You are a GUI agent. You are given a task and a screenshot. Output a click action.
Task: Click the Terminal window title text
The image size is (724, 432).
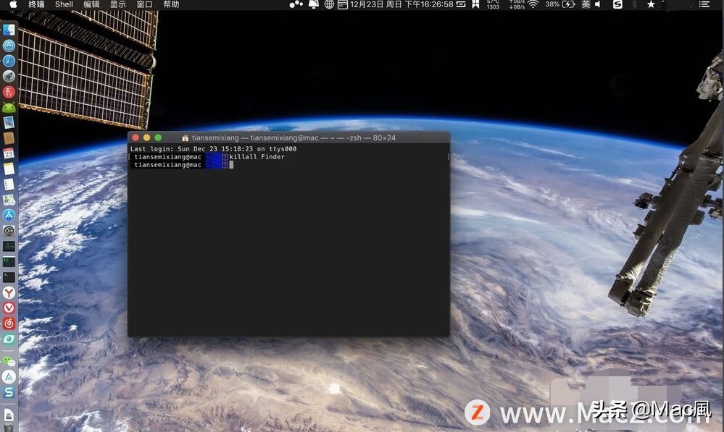tap(294, 138)
